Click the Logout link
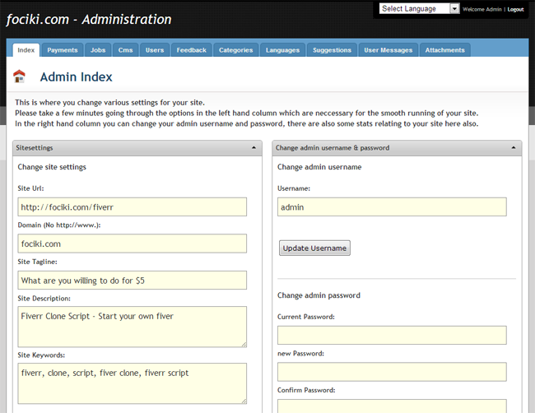 click(x=515, y=10)
